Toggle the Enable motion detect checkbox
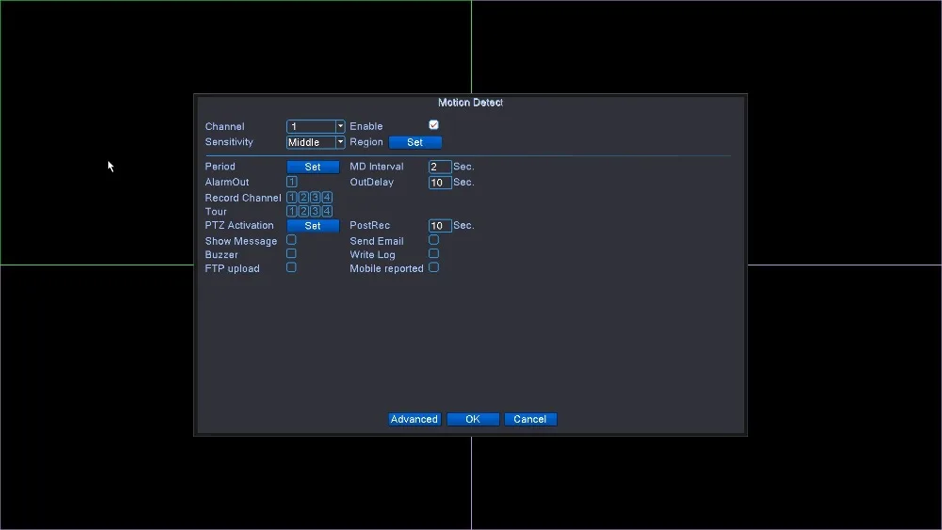The height and width of the screenshot is (530, 942). point(433,125)
